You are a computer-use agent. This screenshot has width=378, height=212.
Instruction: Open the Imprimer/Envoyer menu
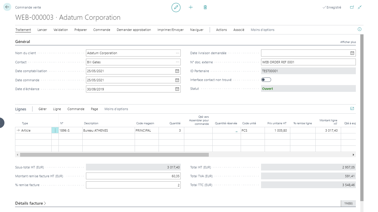click(x=170, y=30)
